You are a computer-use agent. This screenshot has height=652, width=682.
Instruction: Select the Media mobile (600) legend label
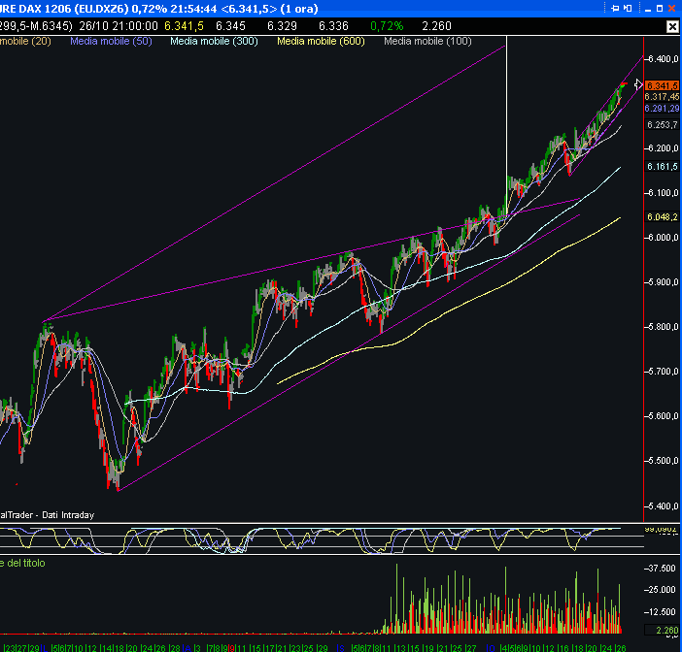(321, 42)
